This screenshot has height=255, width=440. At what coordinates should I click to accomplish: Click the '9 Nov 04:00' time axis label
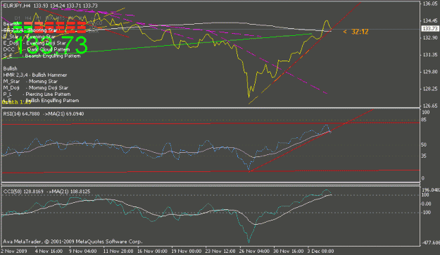pyautogui.click(x=83, y=251)
